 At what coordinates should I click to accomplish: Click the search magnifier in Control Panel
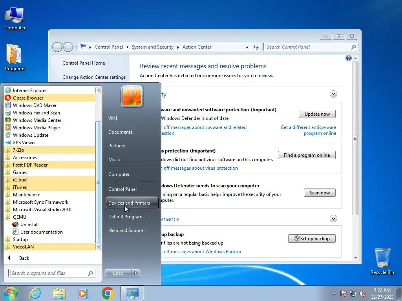[x=354, y=47]
